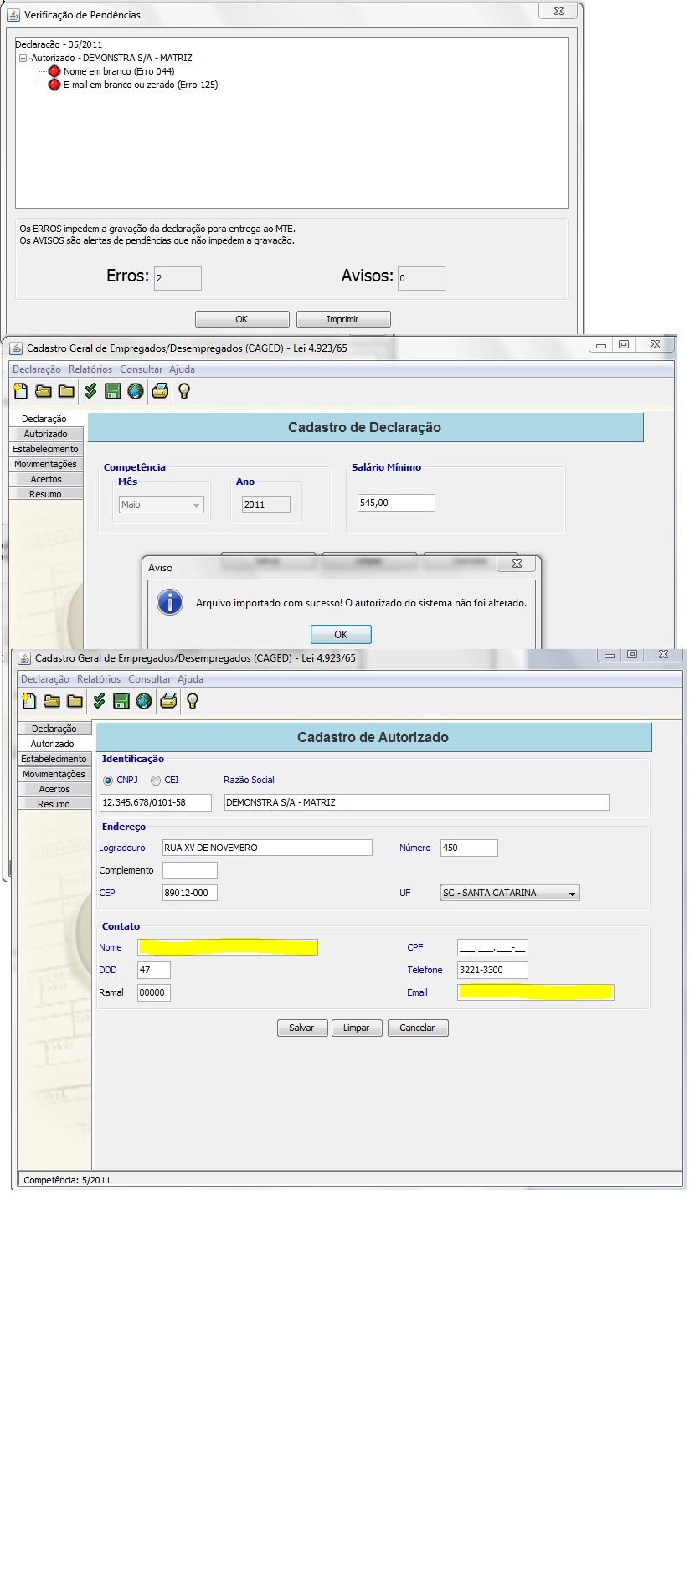Viewport: 700px width, 1572px height.
Task: Switch to Movimentações tab in Declaração window sidebar
Action: 45,464
